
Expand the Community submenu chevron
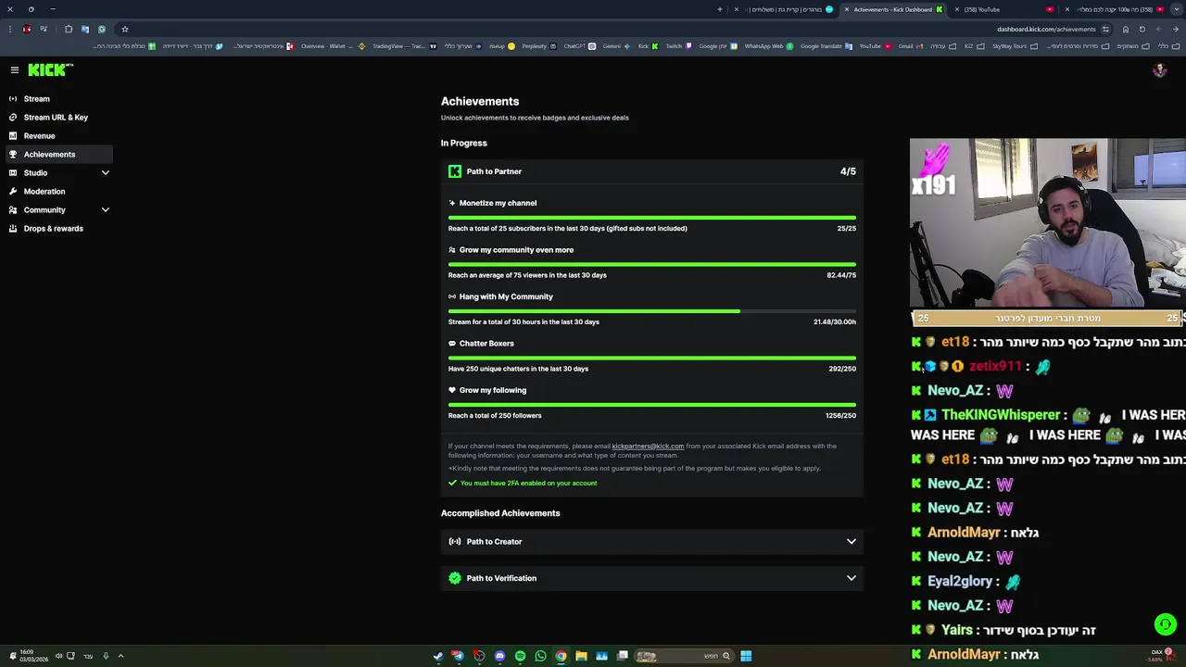[105, 209]
